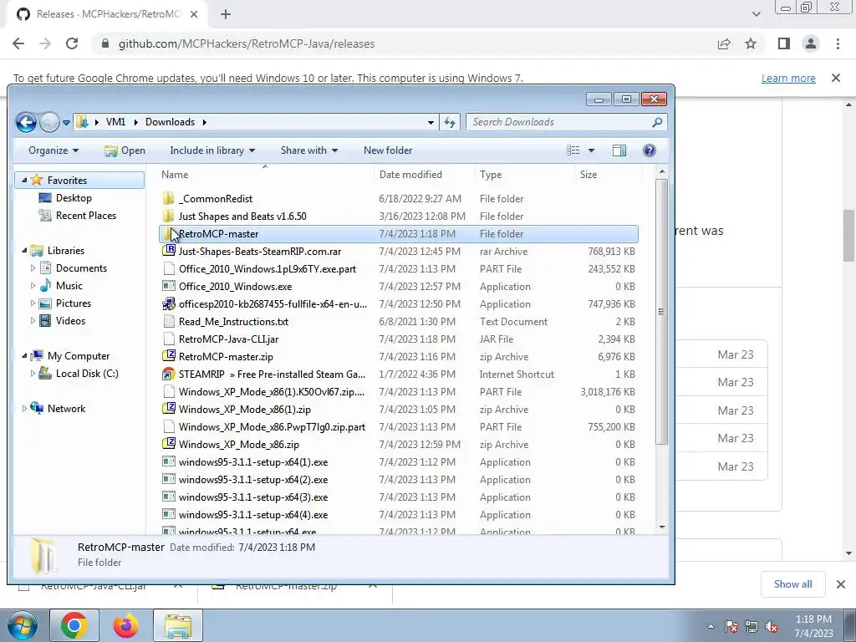Select Just-Shapes-Beats-SteamRIP.com.rar archive icon
856x642 pixels.
(x=169, y=251)
